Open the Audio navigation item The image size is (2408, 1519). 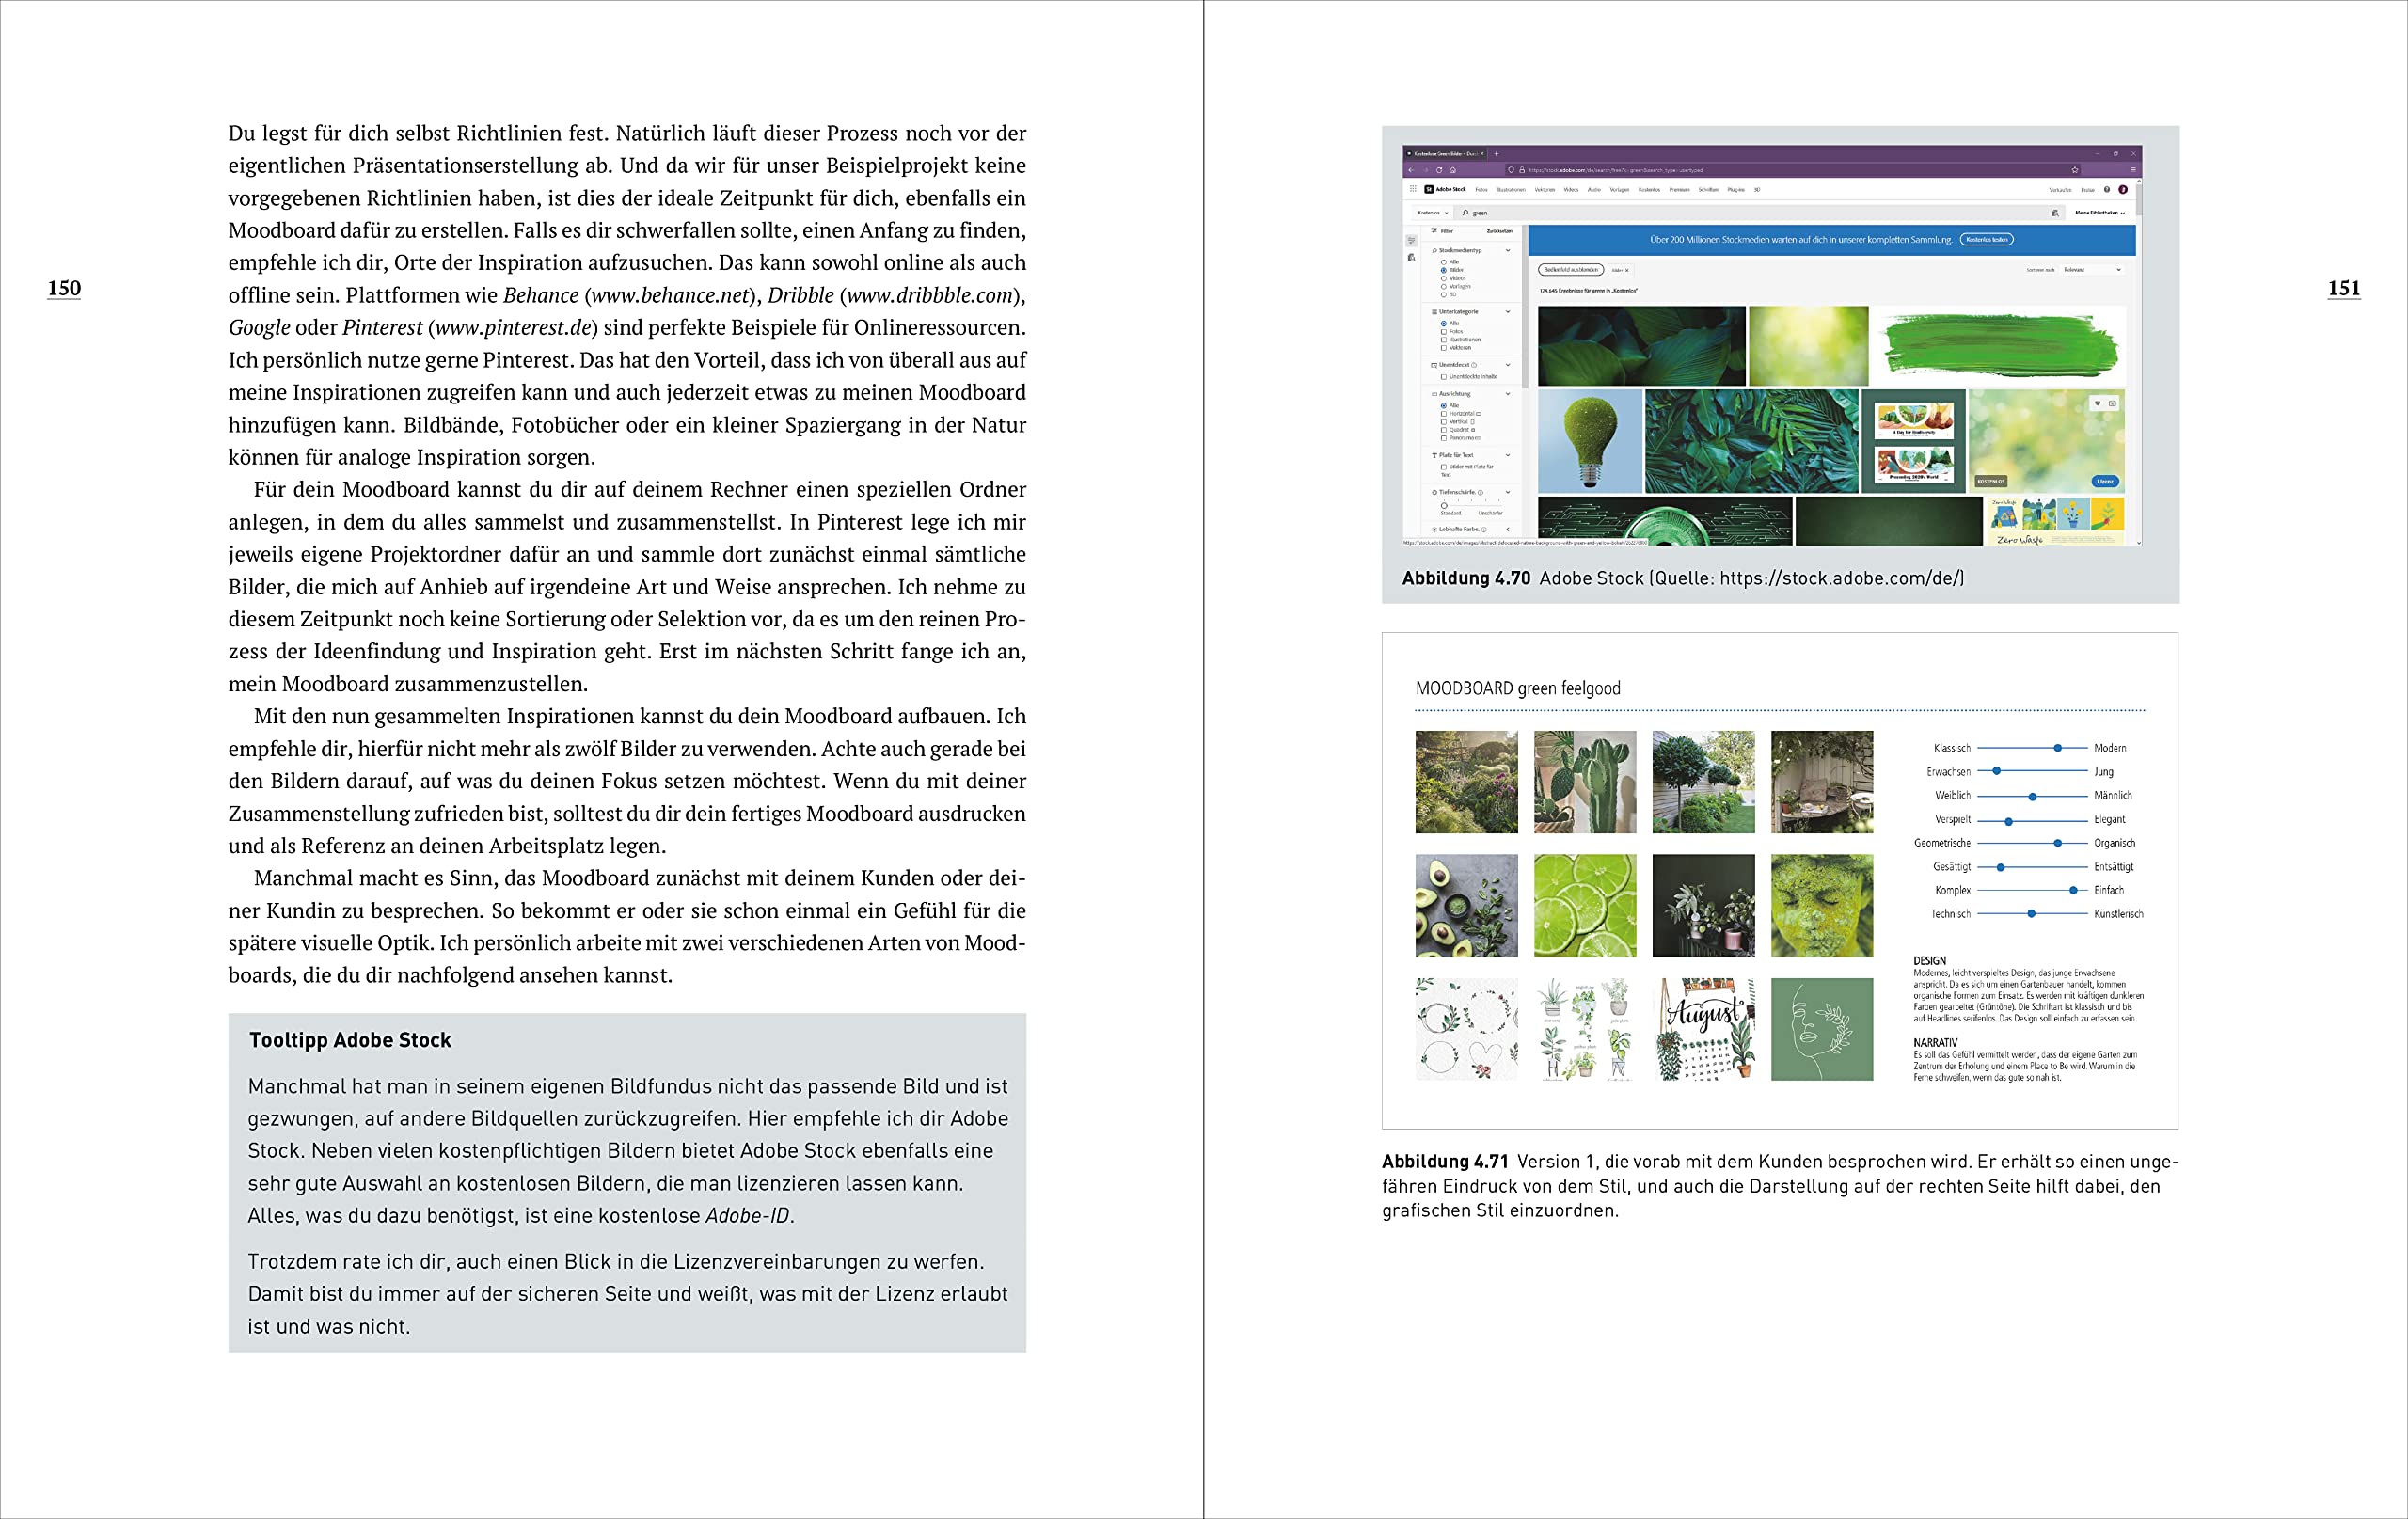pos(1594,189)
